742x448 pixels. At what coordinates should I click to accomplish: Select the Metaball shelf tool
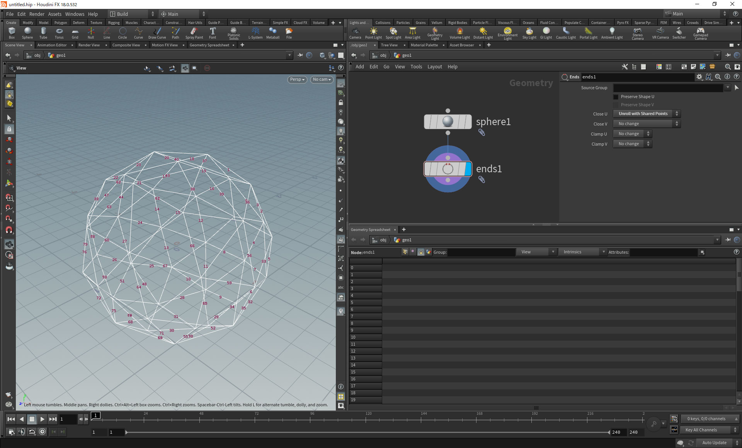point(273,33)
